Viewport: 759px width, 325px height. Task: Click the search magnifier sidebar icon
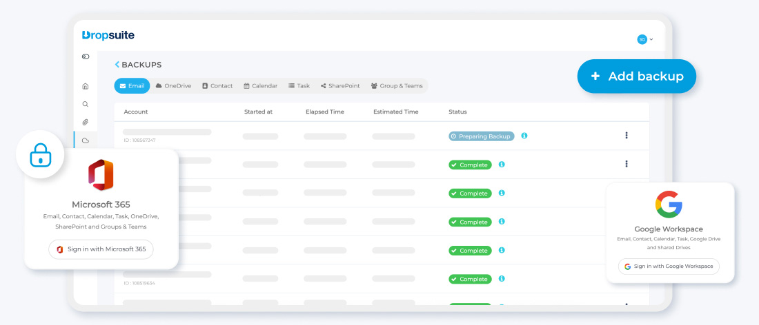[x=86, y=104]
